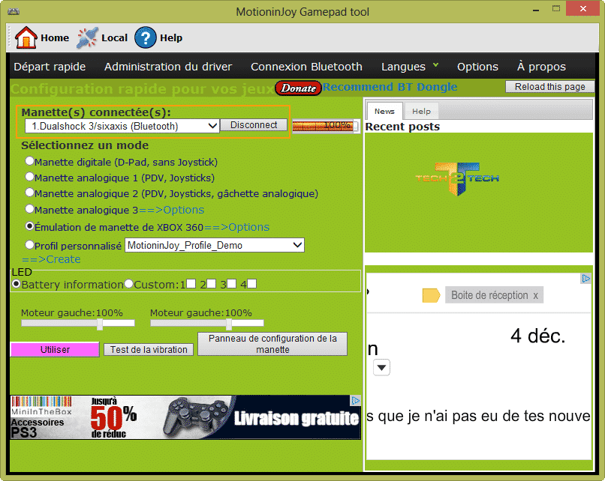605x481 pixels.
Task: Click the pink Utiliser button
Action: coord(55,350)
